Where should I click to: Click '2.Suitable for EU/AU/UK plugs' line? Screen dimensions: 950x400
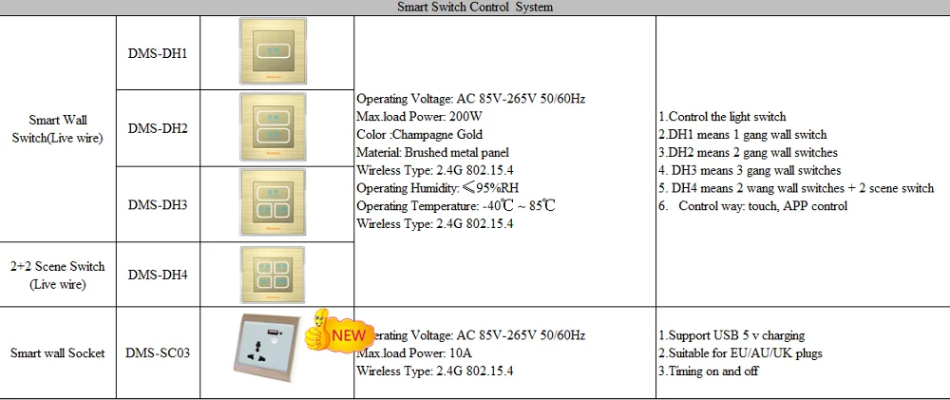coord(740,352)
